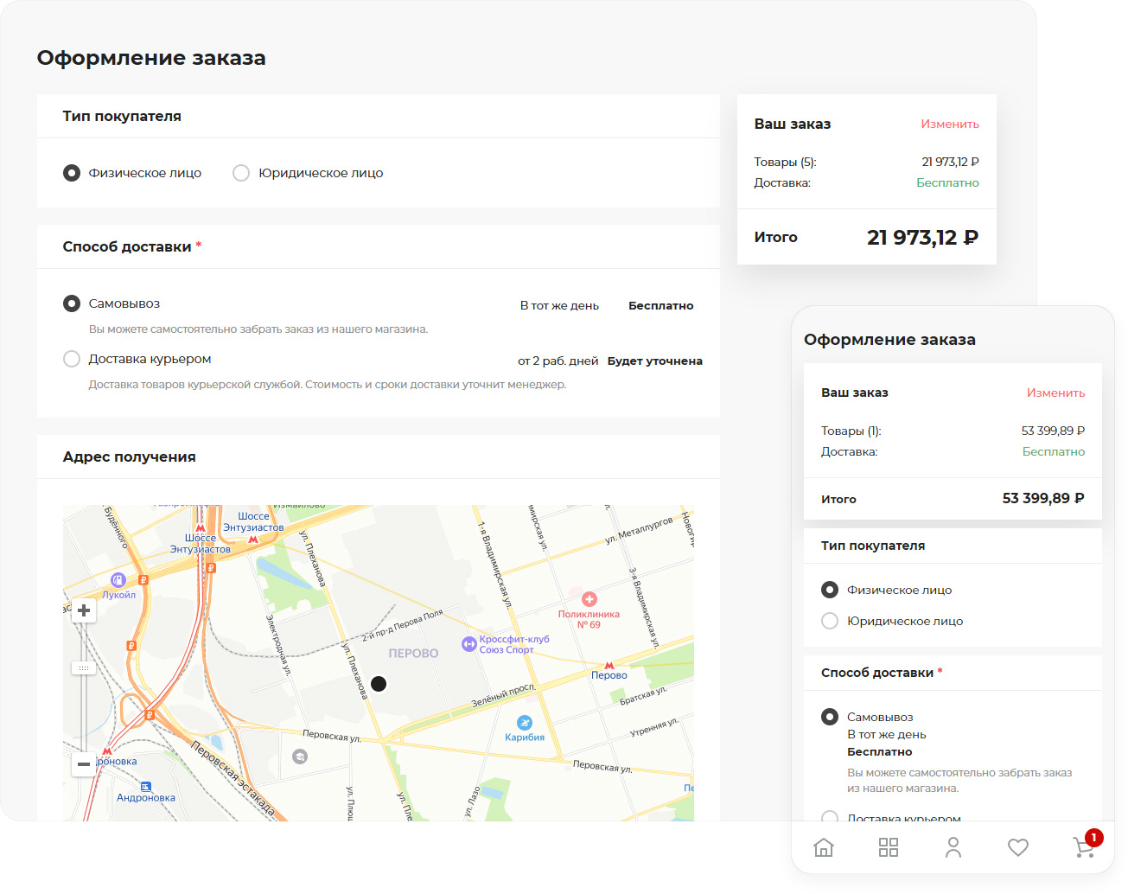Open profile icon in mobile navigation
Image resolution: width=1128 pixels, height=894 pixels.
(x=953, y=847)
